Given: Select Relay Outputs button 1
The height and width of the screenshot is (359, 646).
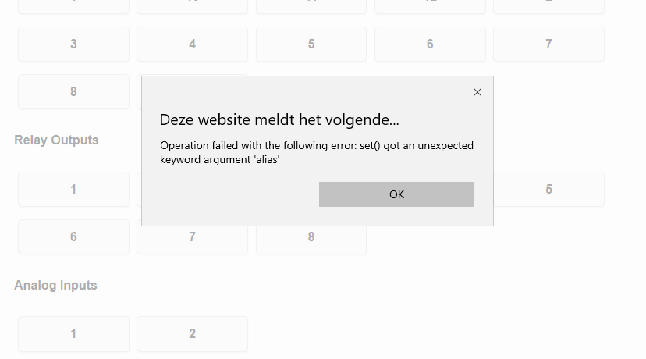Looking at the screenshot, I should 73,189.
